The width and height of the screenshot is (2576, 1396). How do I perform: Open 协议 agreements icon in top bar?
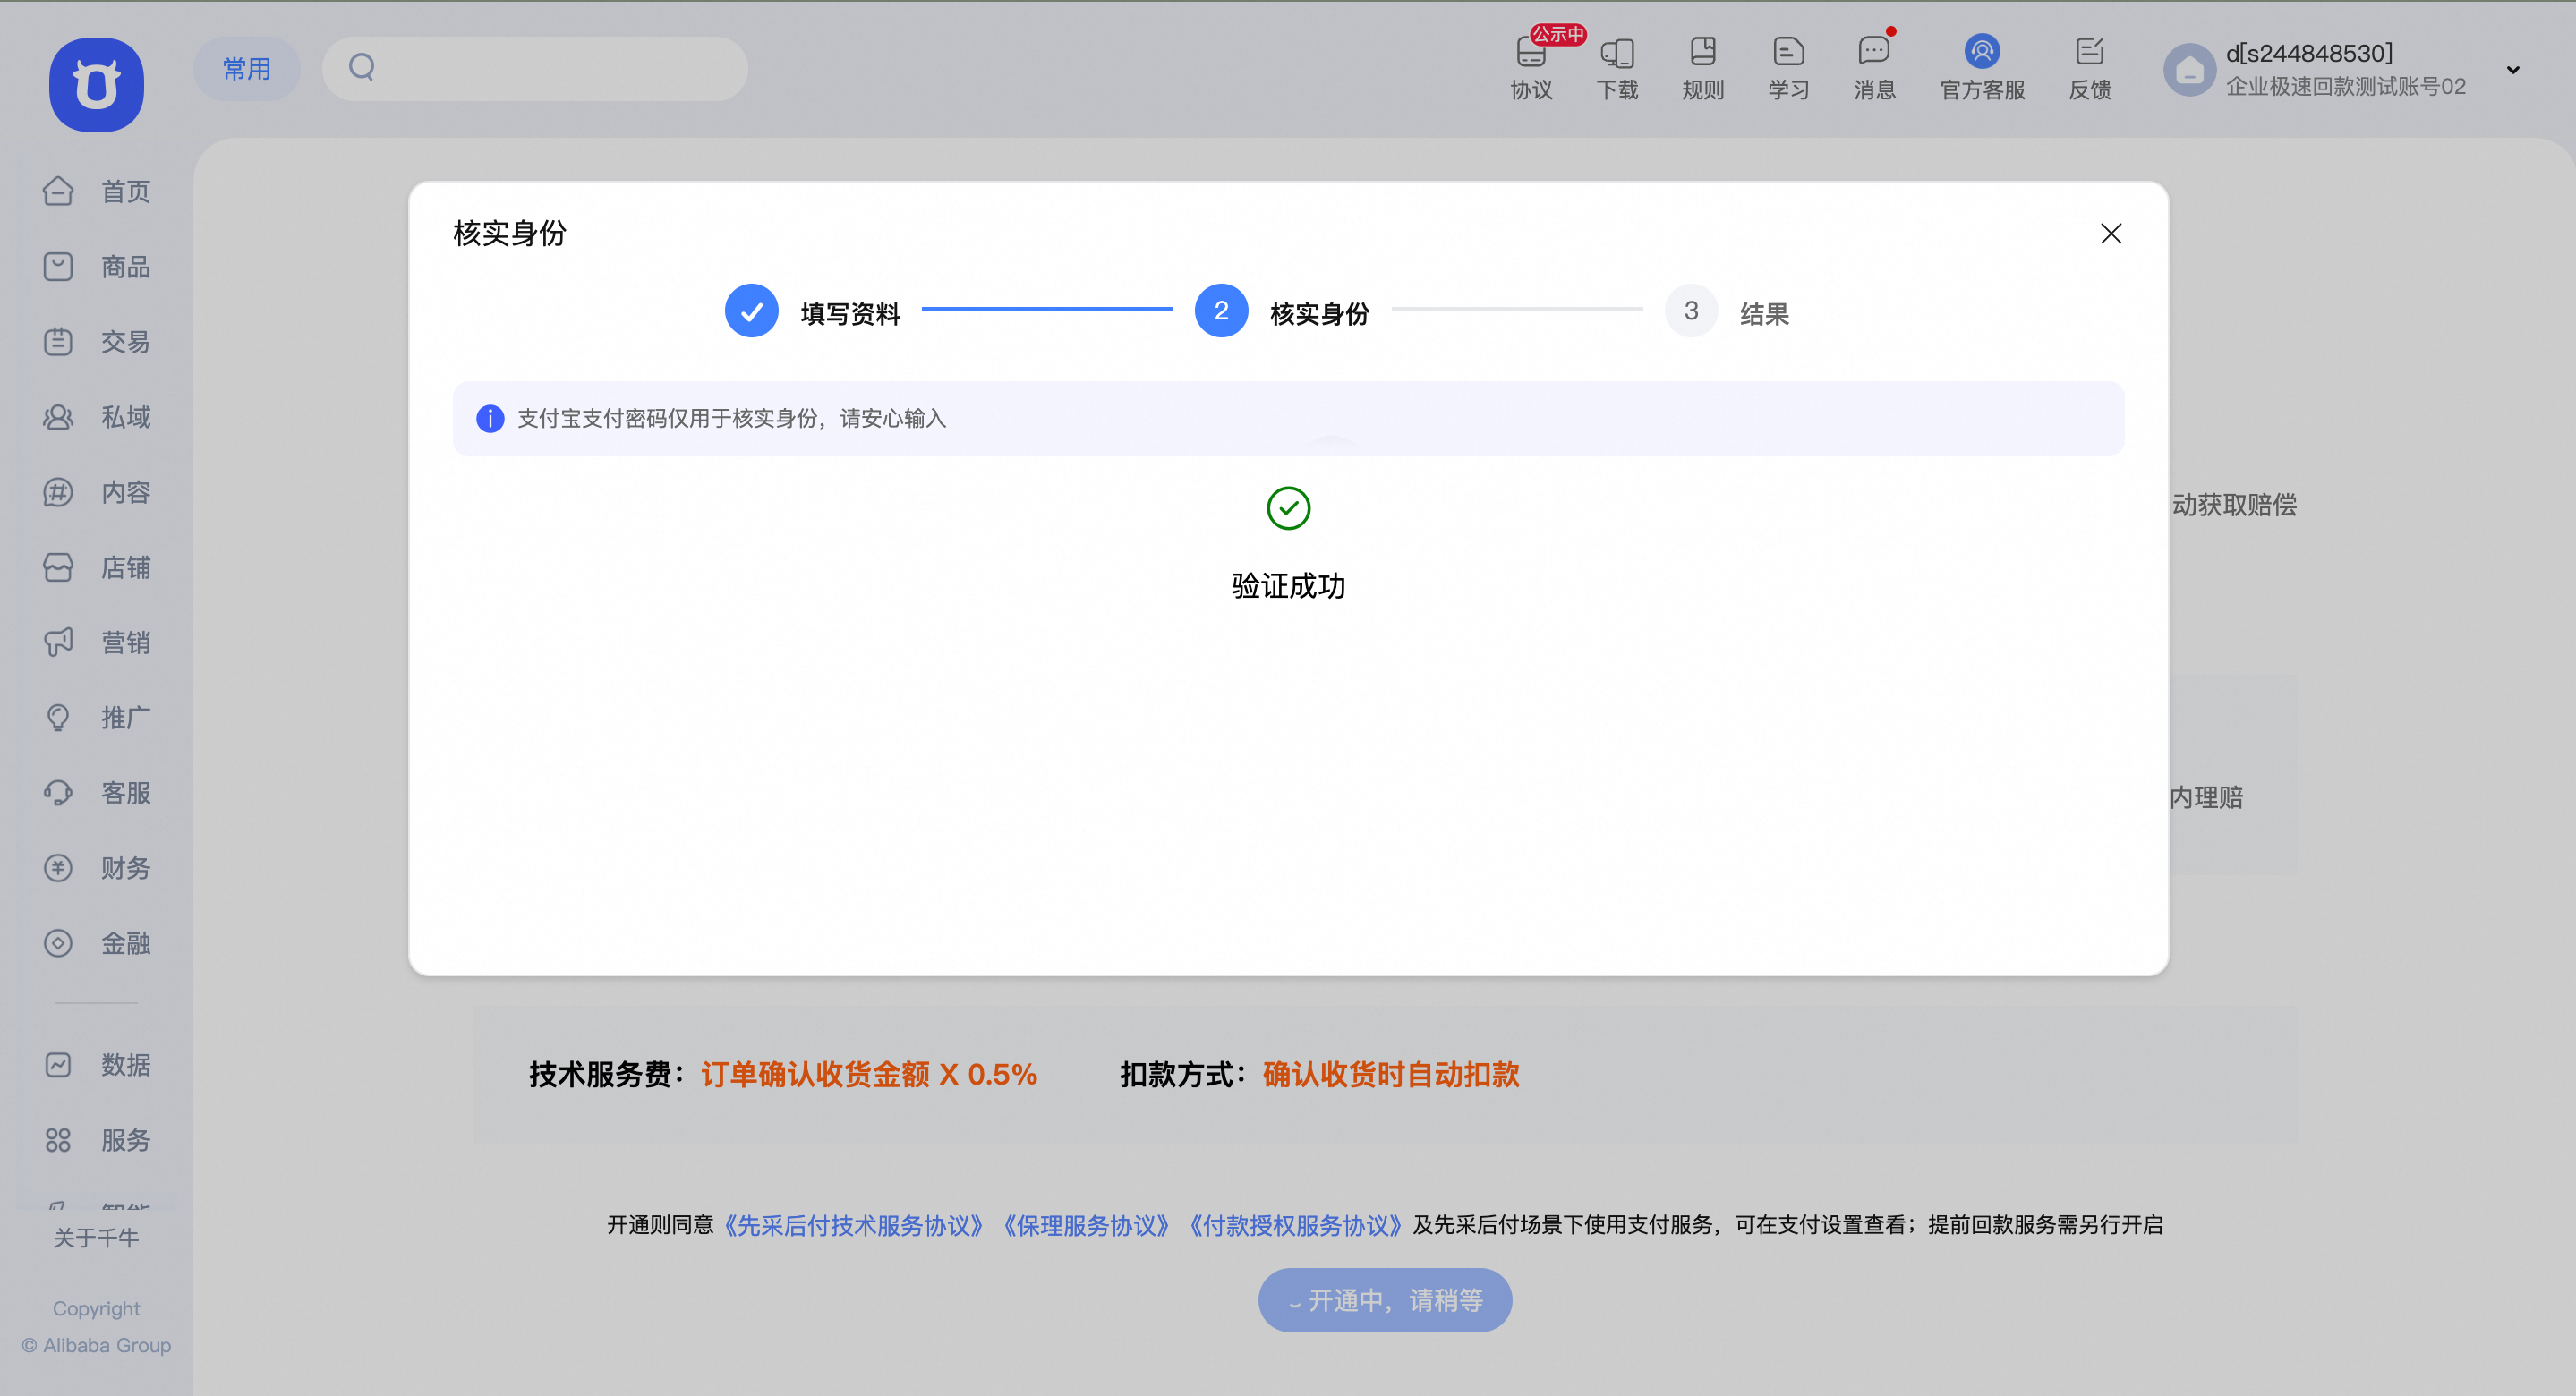coord(1531,52)
